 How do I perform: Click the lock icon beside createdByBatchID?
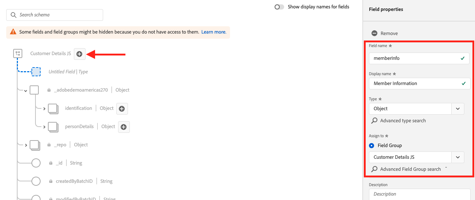pyautogui.click(x=51, y=181)
